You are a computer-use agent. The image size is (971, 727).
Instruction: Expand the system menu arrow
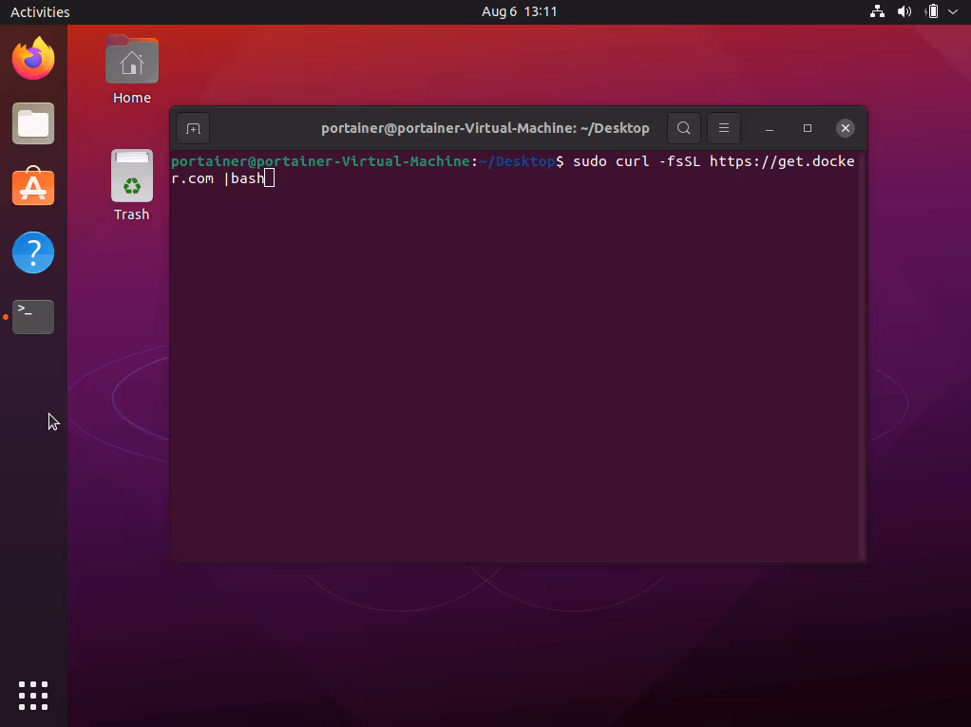click(953, 11)
